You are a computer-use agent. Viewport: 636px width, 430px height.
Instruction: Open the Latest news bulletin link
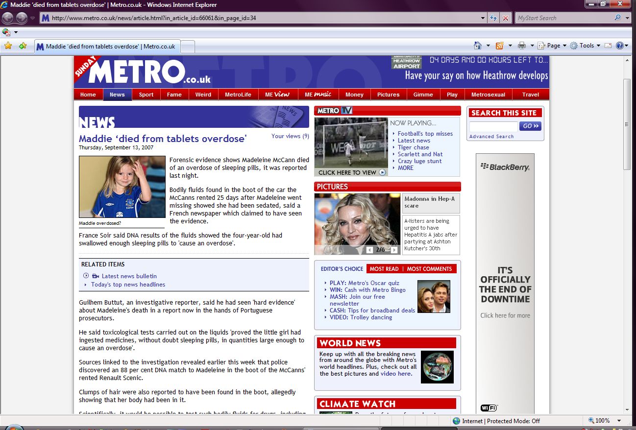(129, 276)
